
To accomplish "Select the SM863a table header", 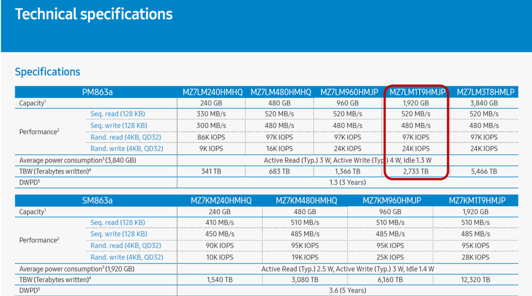I will click(96, 201).
